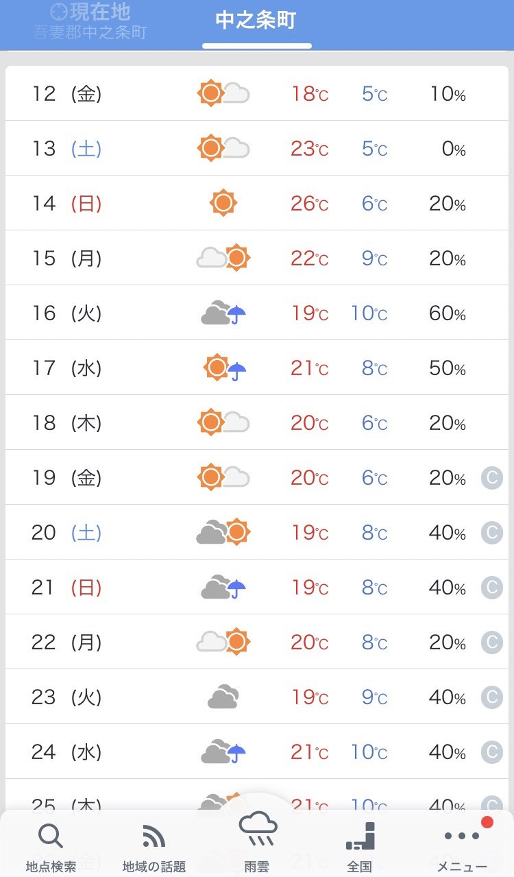
Task: Open the 地点検索 search icon
Action: pos(51,836)
